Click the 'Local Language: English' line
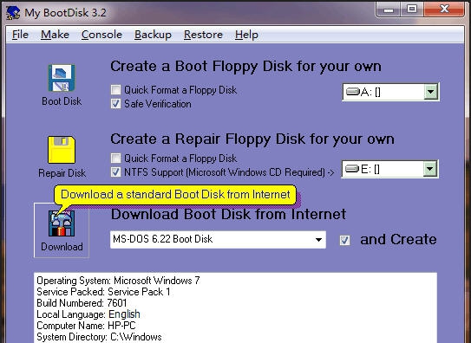Image resolution: width=471 pixels, height=343 pixels. (88, 314)
